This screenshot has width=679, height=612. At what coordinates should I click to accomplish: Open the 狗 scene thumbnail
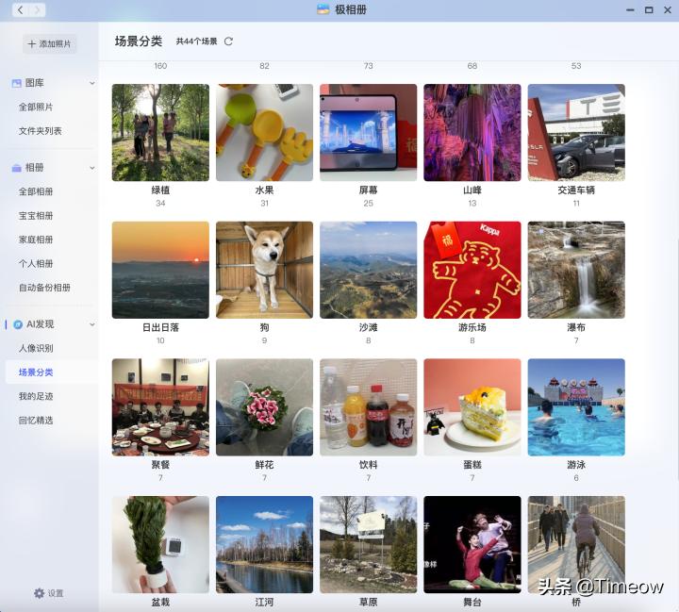pyautogui.click(x=264, y=270)
